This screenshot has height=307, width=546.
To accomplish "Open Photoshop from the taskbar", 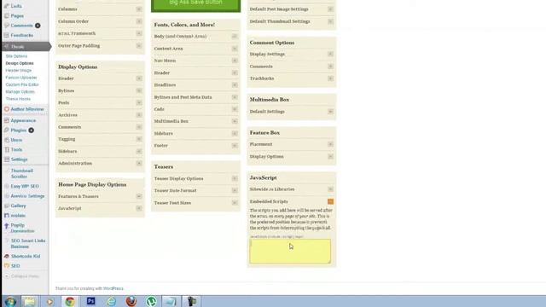I will (x=91, y=301).
